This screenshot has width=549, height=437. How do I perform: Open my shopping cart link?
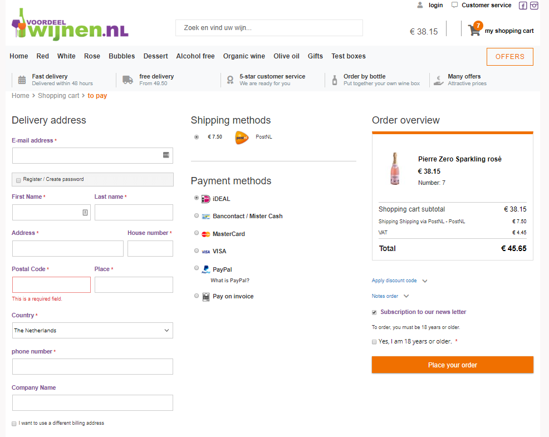pos(509,31)
